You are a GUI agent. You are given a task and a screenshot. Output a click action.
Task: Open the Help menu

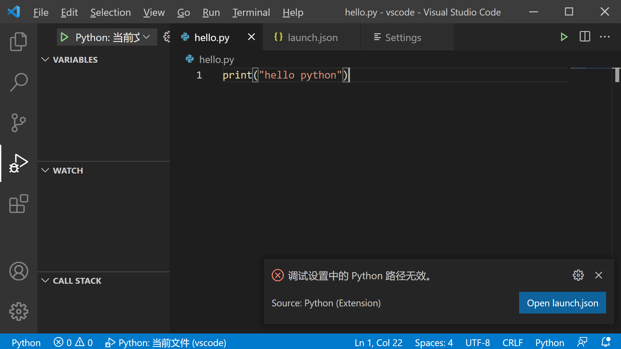(293, 12)
